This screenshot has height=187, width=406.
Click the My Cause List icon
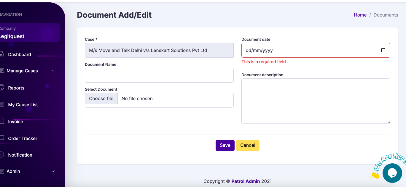tap(2, 105)
